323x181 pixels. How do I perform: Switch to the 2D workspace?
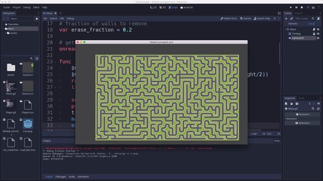(153, 8)
